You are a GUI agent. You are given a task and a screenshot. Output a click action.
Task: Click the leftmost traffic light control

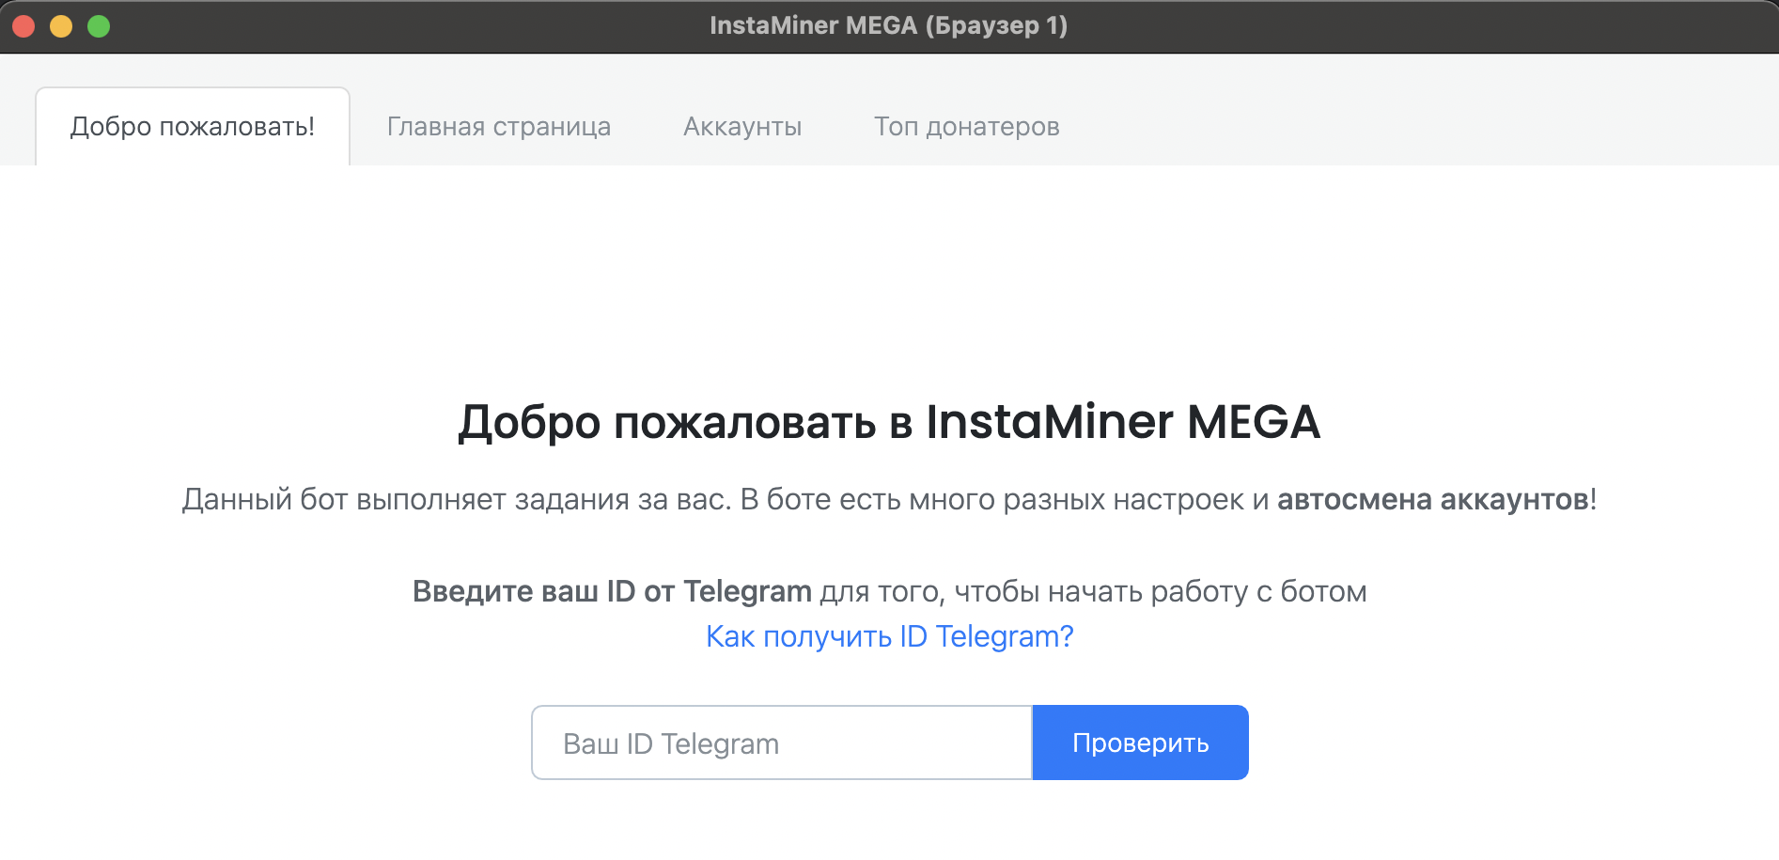tap(23, 26)
